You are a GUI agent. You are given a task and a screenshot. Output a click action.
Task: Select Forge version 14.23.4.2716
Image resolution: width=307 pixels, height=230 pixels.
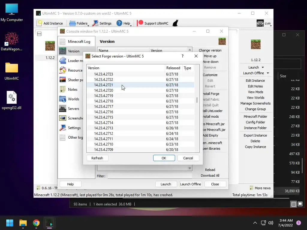140,112
